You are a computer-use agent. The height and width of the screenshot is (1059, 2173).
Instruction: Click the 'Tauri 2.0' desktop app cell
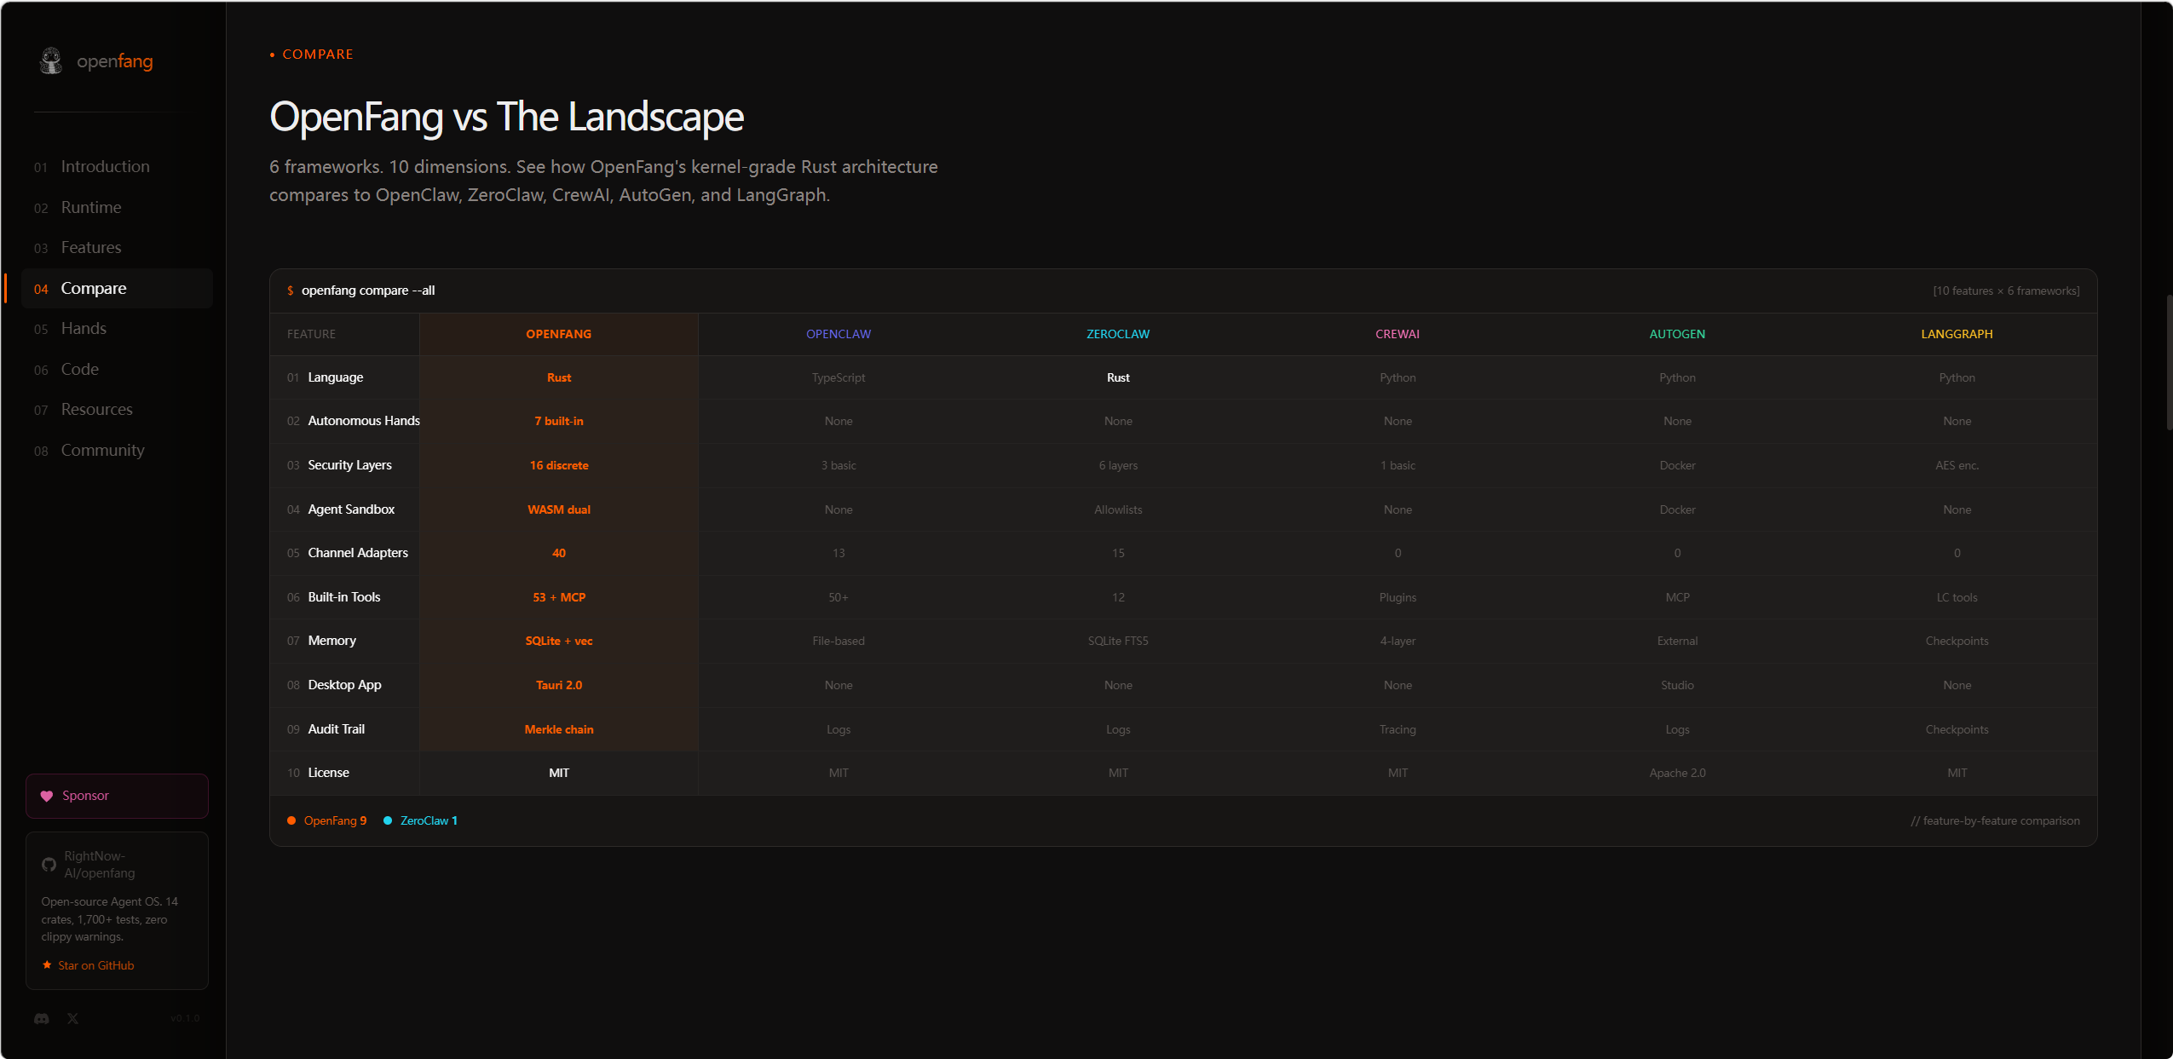tap(559, 685)
